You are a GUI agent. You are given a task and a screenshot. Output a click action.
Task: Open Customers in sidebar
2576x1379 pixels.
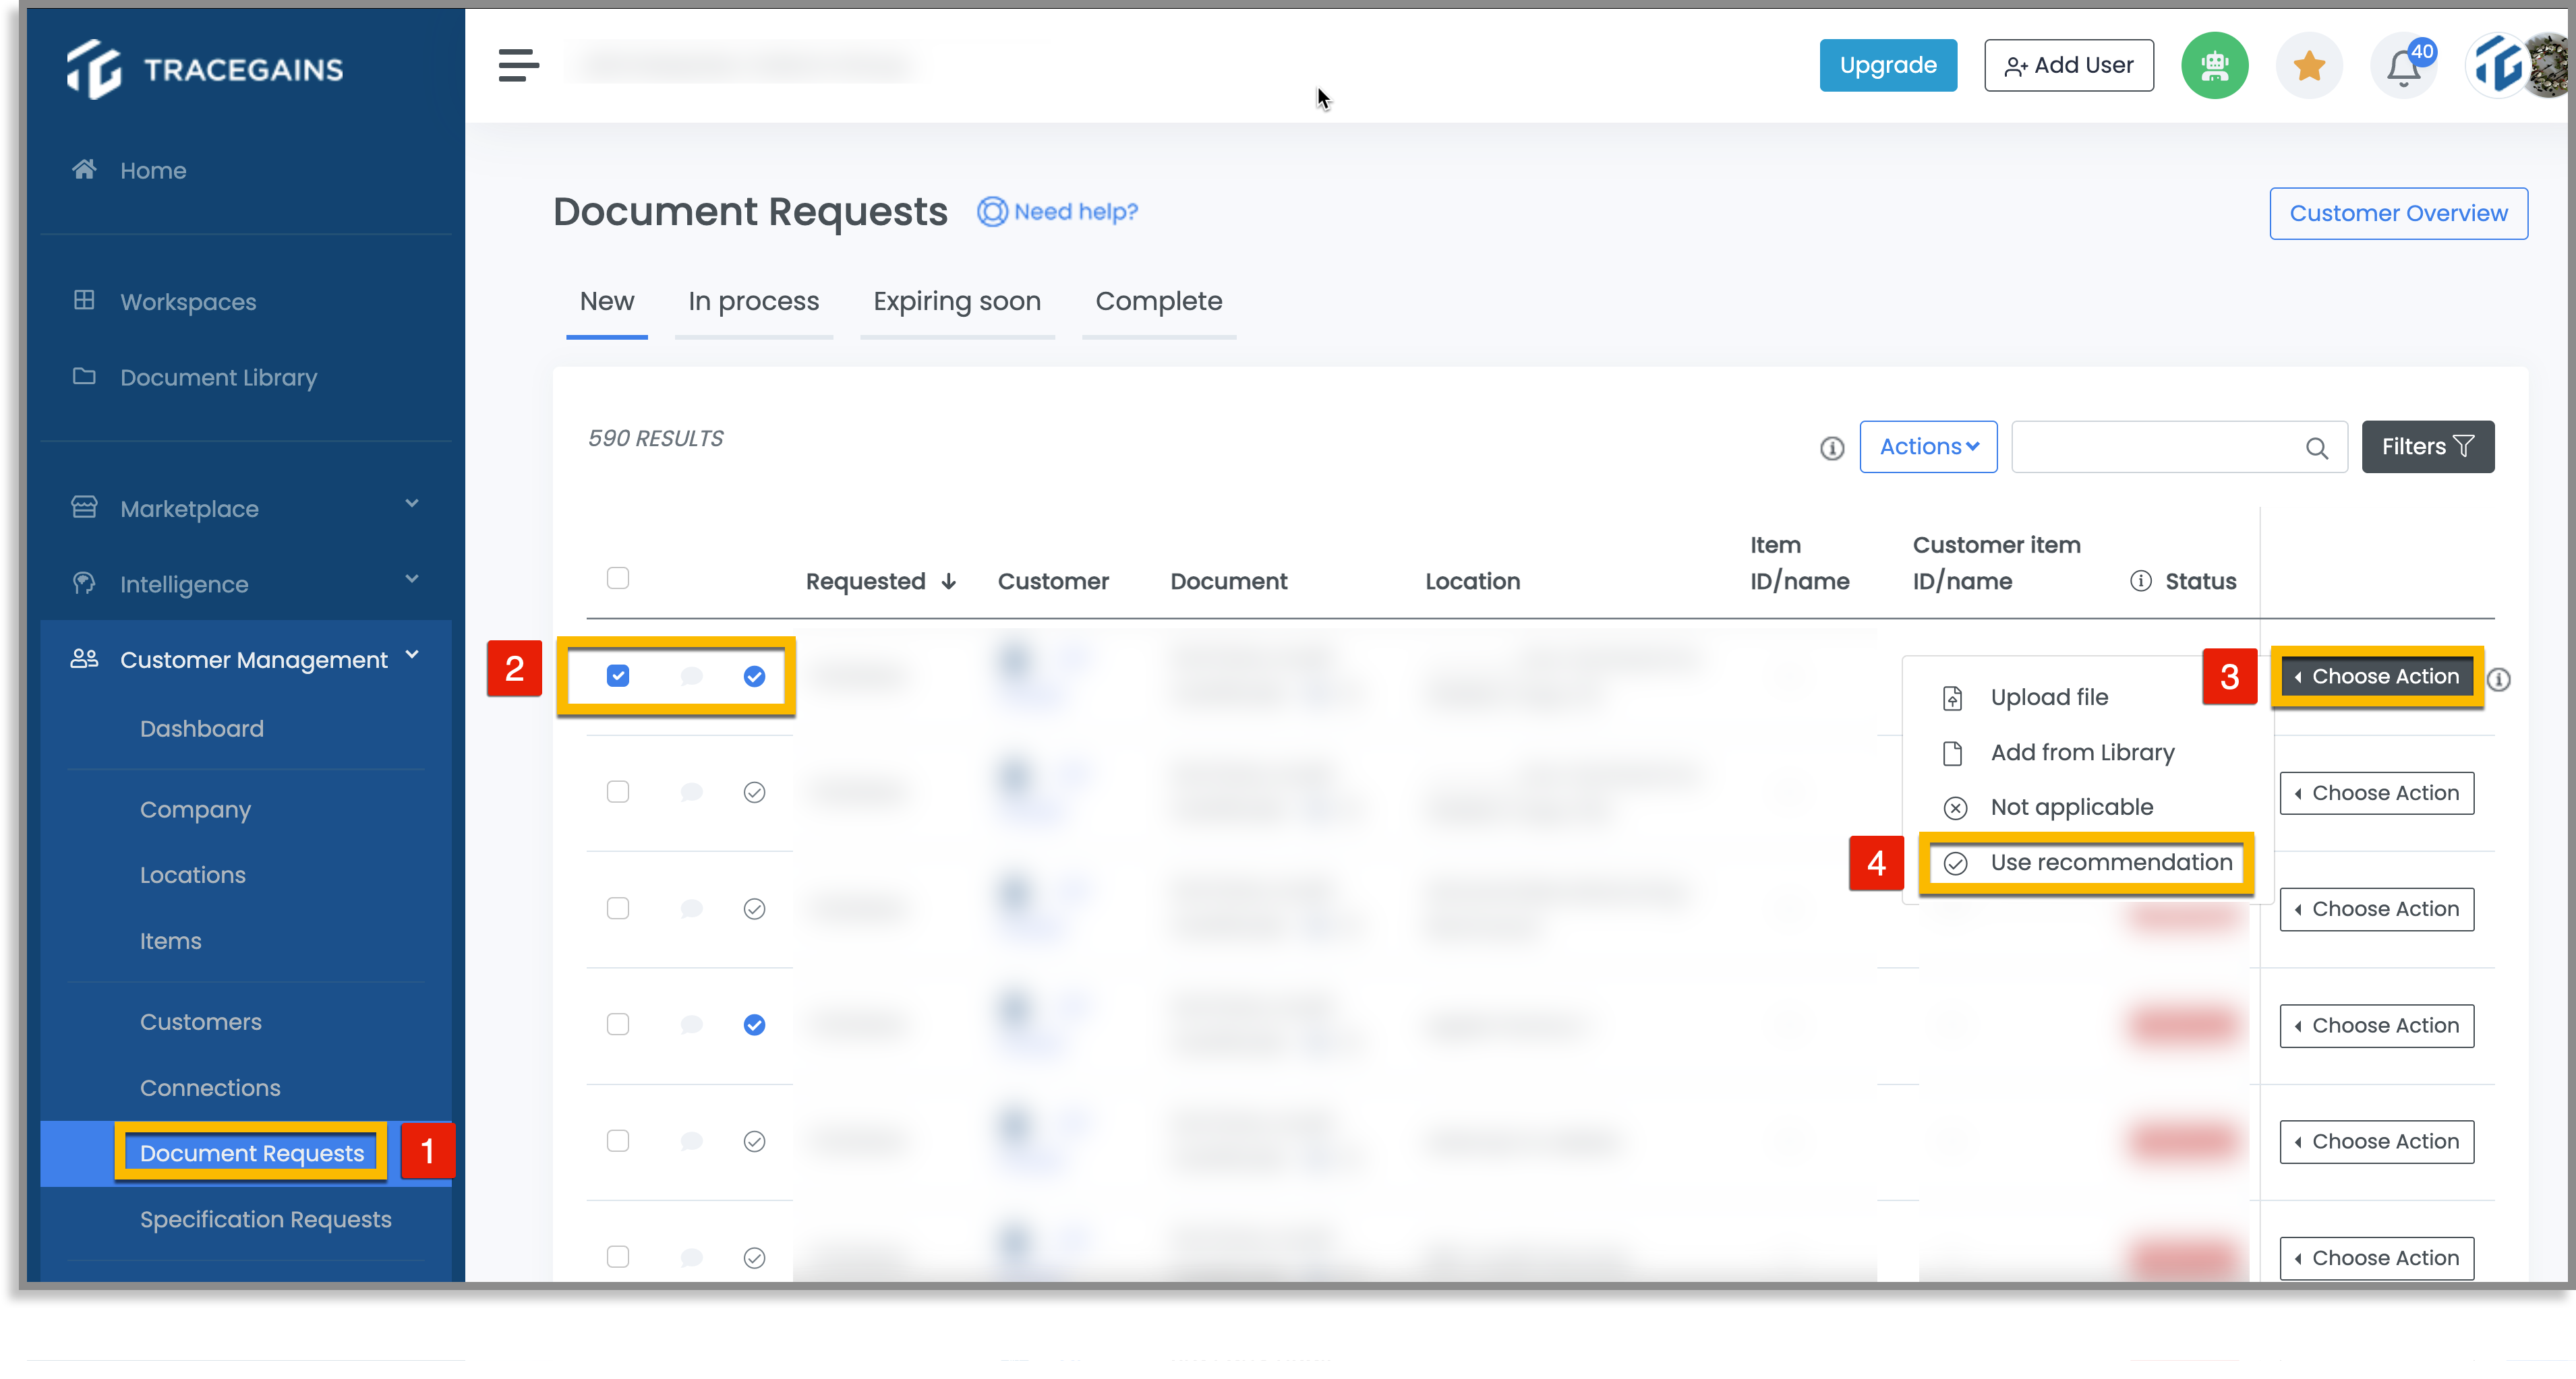[200, 1021]
